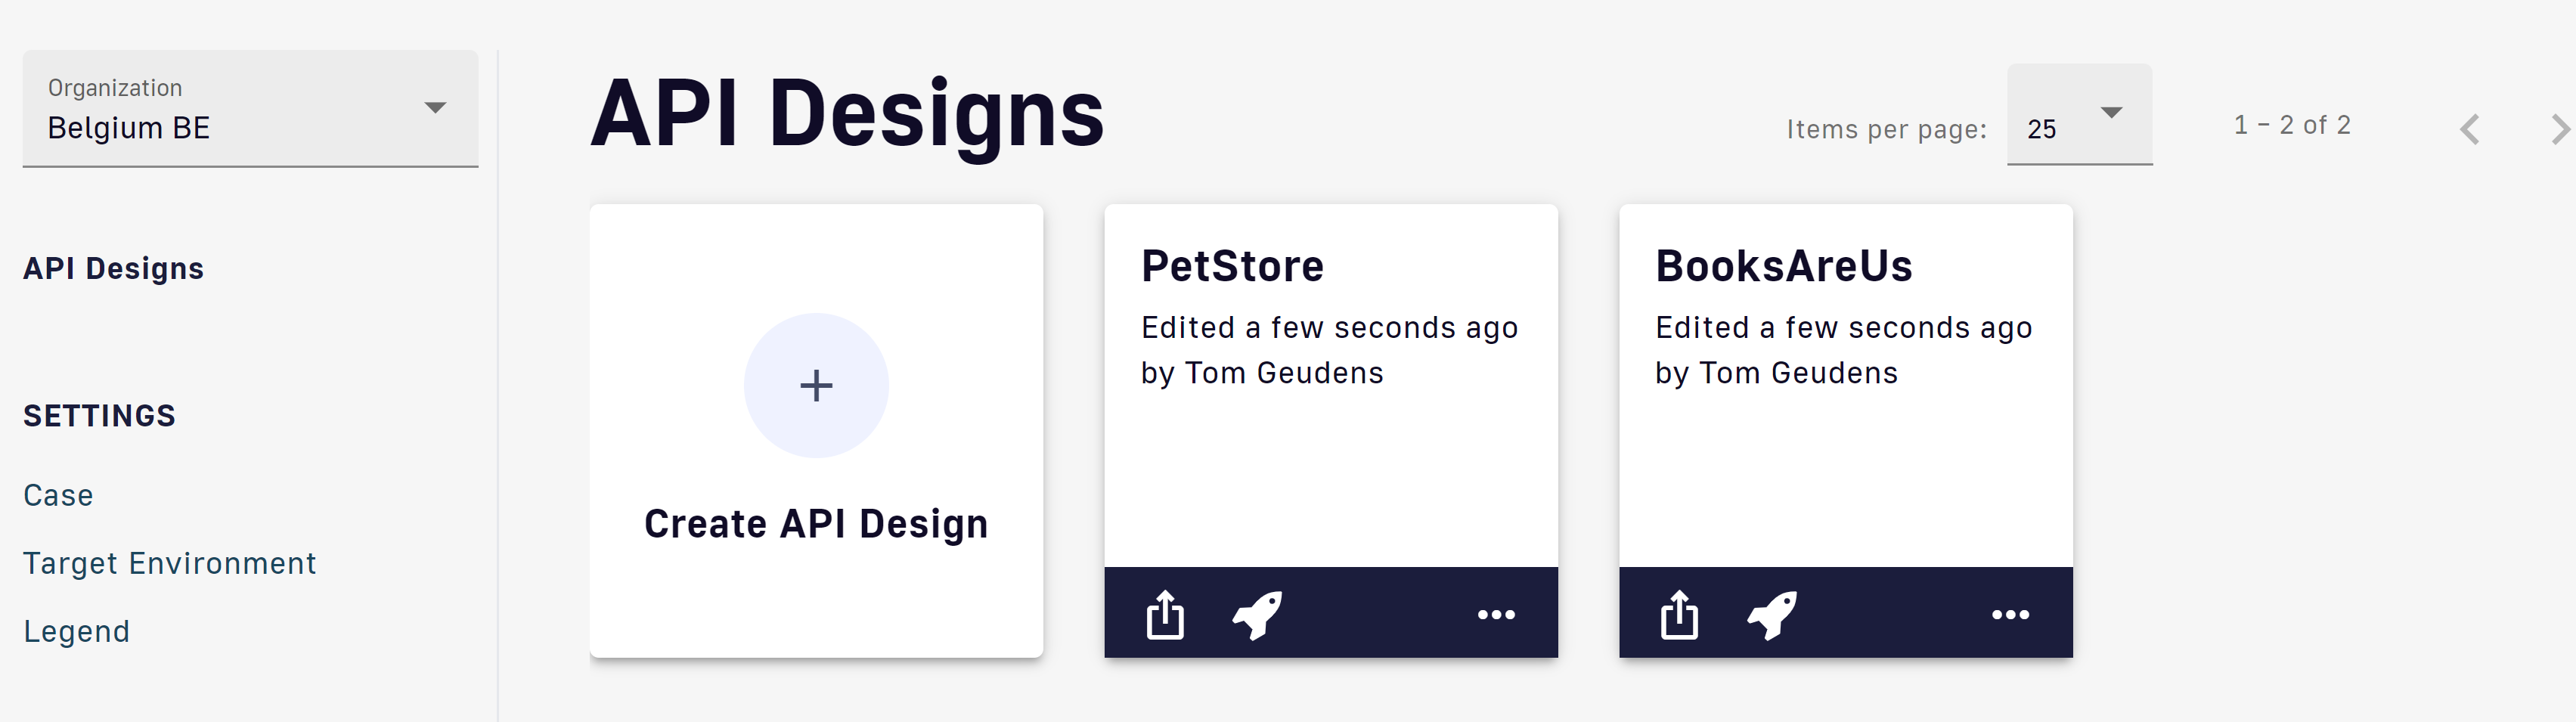Open the PetStore design card
Screen dimensions: 2576x722
click(1331, 386)
